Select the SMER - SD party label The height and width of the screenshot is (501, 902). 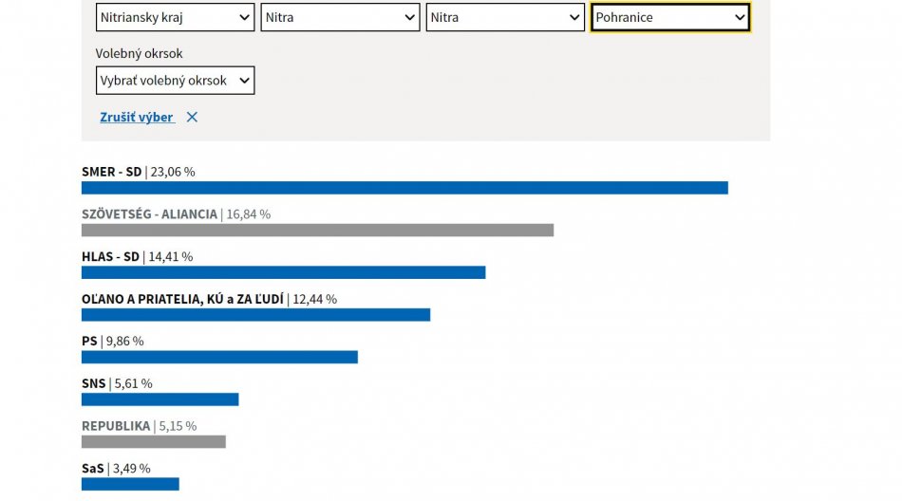(x=112, y=172)
